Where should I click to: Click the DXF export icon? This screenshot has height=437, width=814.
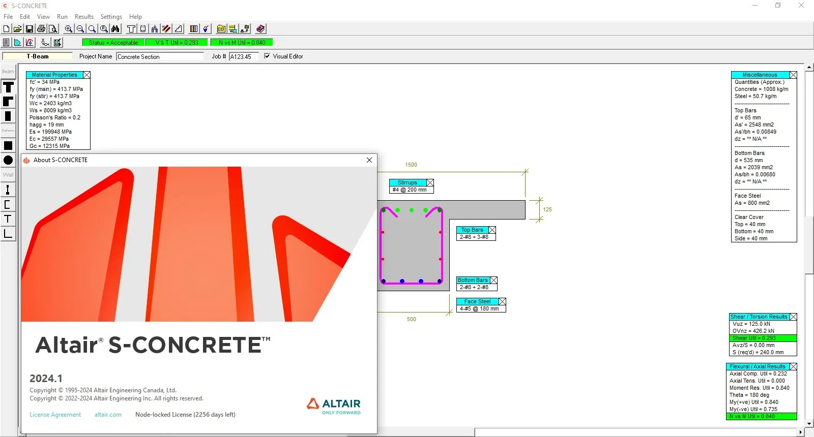(221, 29)
